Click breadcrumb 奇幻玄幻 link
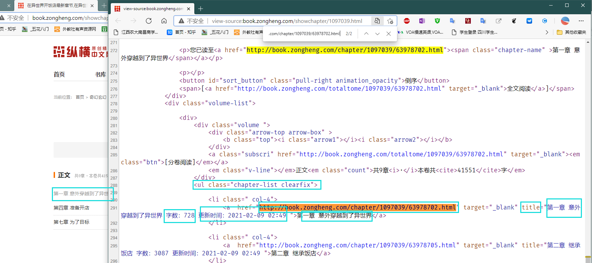This screenshot has height=263, width=592. click(x=98, y=97)
